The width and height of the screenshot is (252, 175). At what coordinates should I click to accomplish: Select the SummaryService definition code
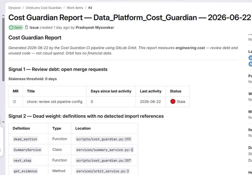coord(27,150)
